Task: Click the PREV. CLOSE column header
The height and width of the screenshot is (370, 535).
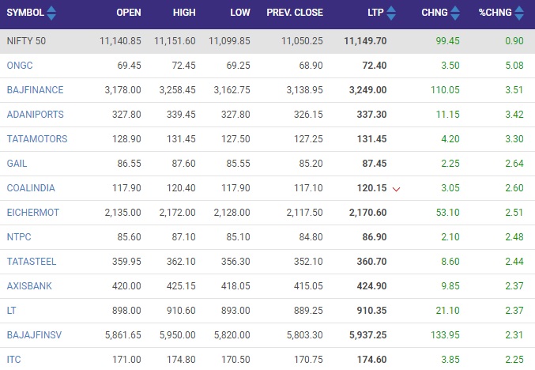Action: coord(295,13)
